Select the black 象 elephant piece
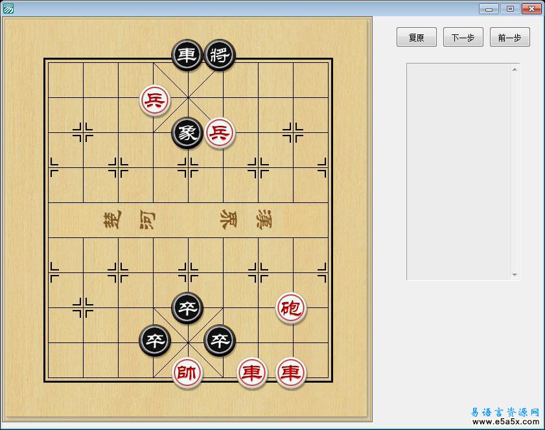Viewport: 545px width, 430px height. click(x=187, y=134)
